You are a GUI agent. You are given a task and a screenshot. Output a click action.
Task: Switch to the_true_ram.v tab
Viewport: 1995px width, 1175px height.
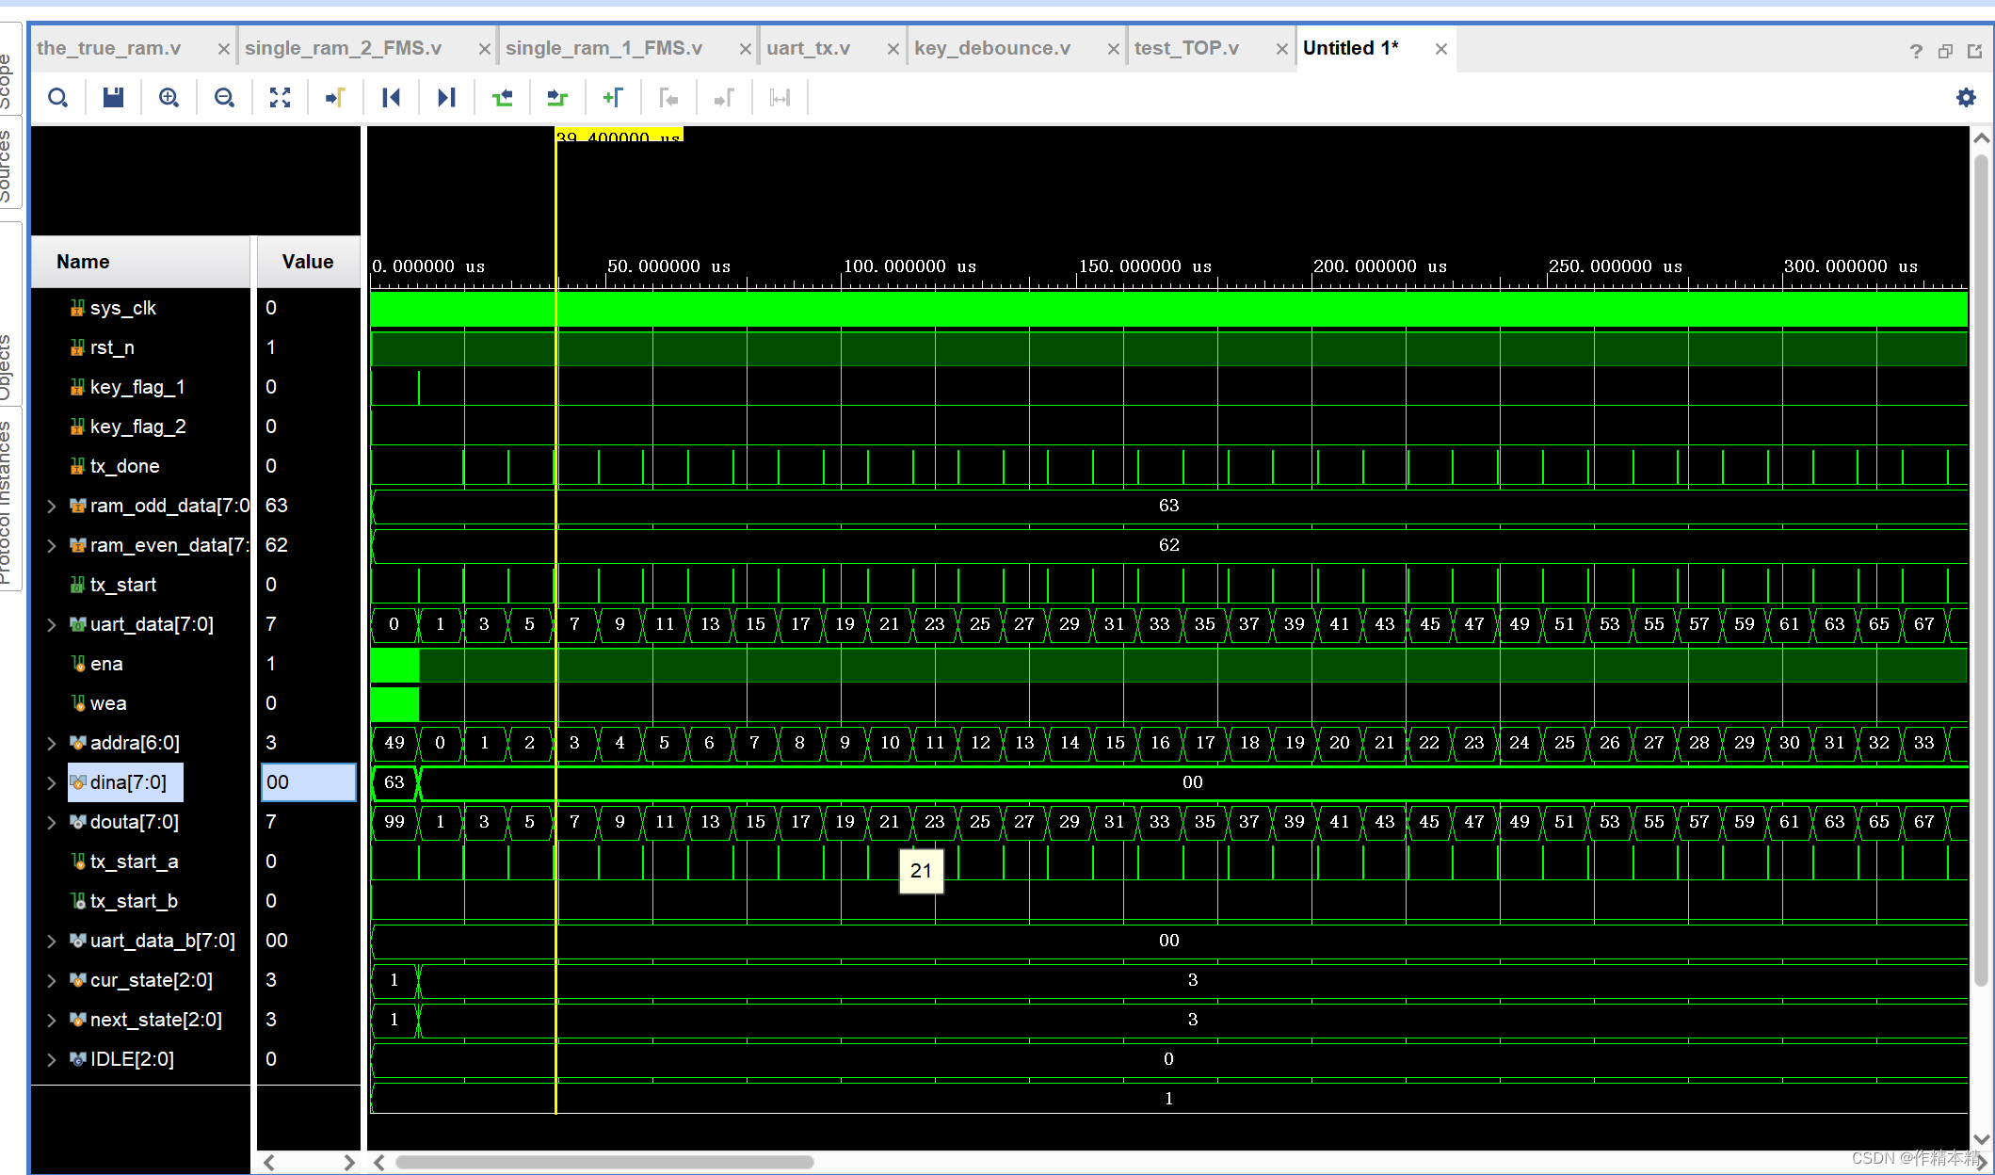click(109, 48)
